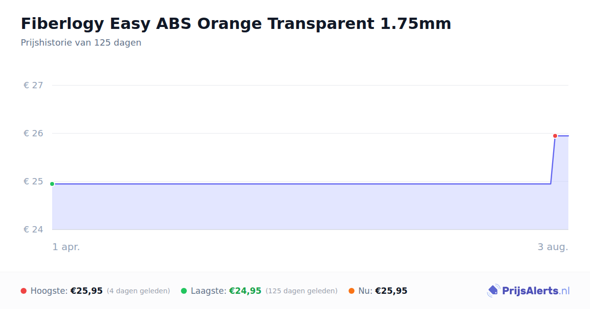590x309 pixels.
Task: Click the 3 aug. date label
Action: click(x=553, y=247)
